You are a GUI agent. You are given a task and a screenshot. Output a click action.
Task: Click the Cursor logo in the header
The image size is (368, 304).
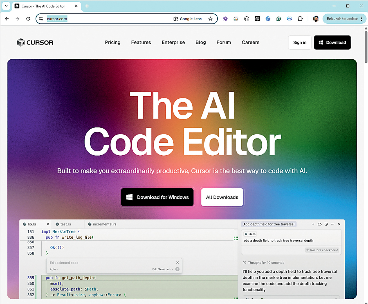click(x=35, y=43)
